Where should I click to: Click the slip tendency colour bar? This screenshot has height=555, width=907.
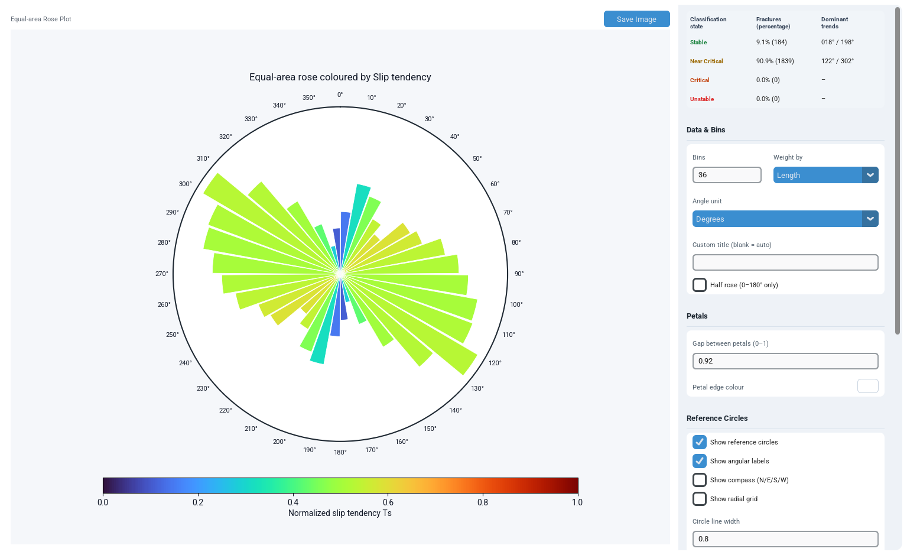tap(340, 485)
